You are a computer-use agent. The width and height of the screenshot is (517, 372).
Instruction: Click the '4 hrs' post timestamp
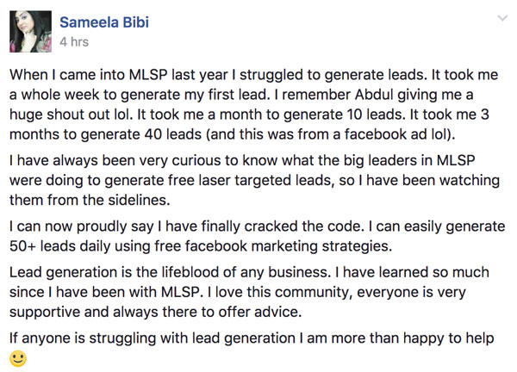tap(74, 42)
